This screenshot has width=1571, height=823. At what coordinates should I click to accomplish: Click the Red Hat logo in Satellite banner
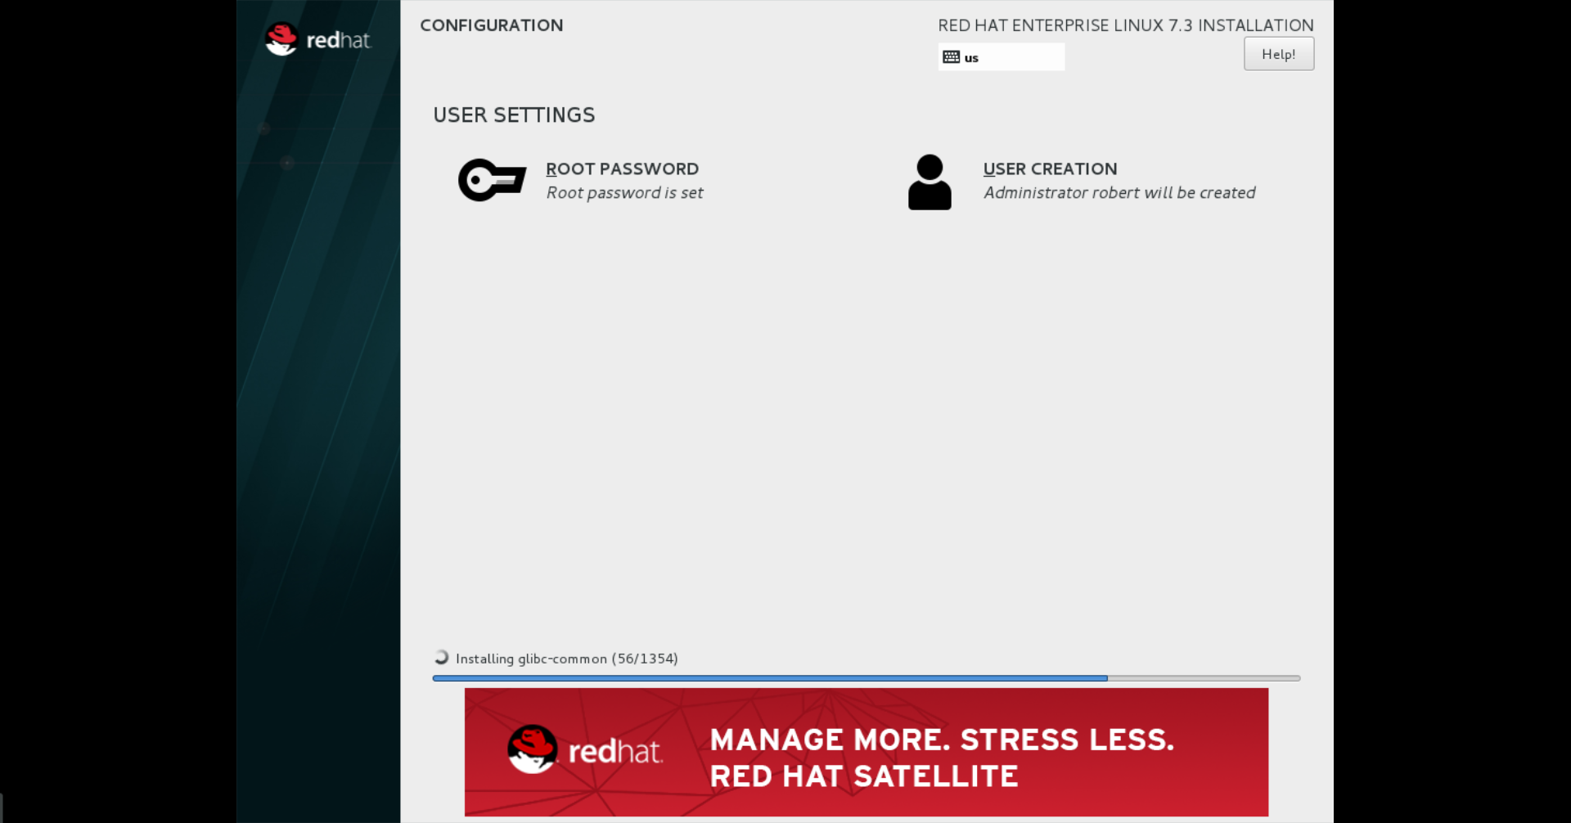click(x=584, y=749)
